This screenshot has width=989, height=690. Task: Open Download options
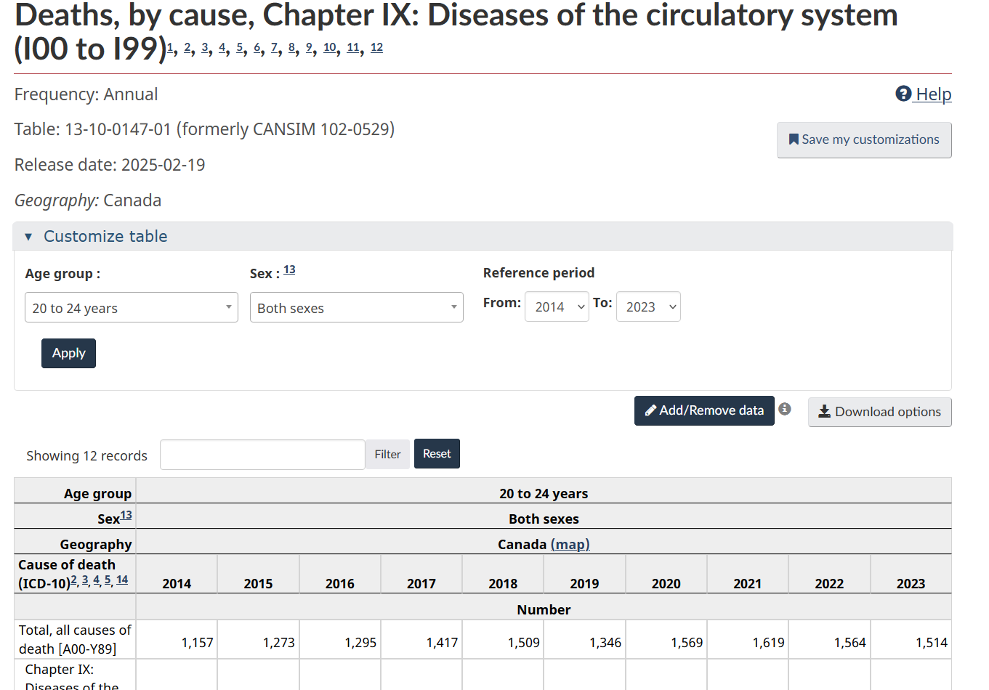879,412
